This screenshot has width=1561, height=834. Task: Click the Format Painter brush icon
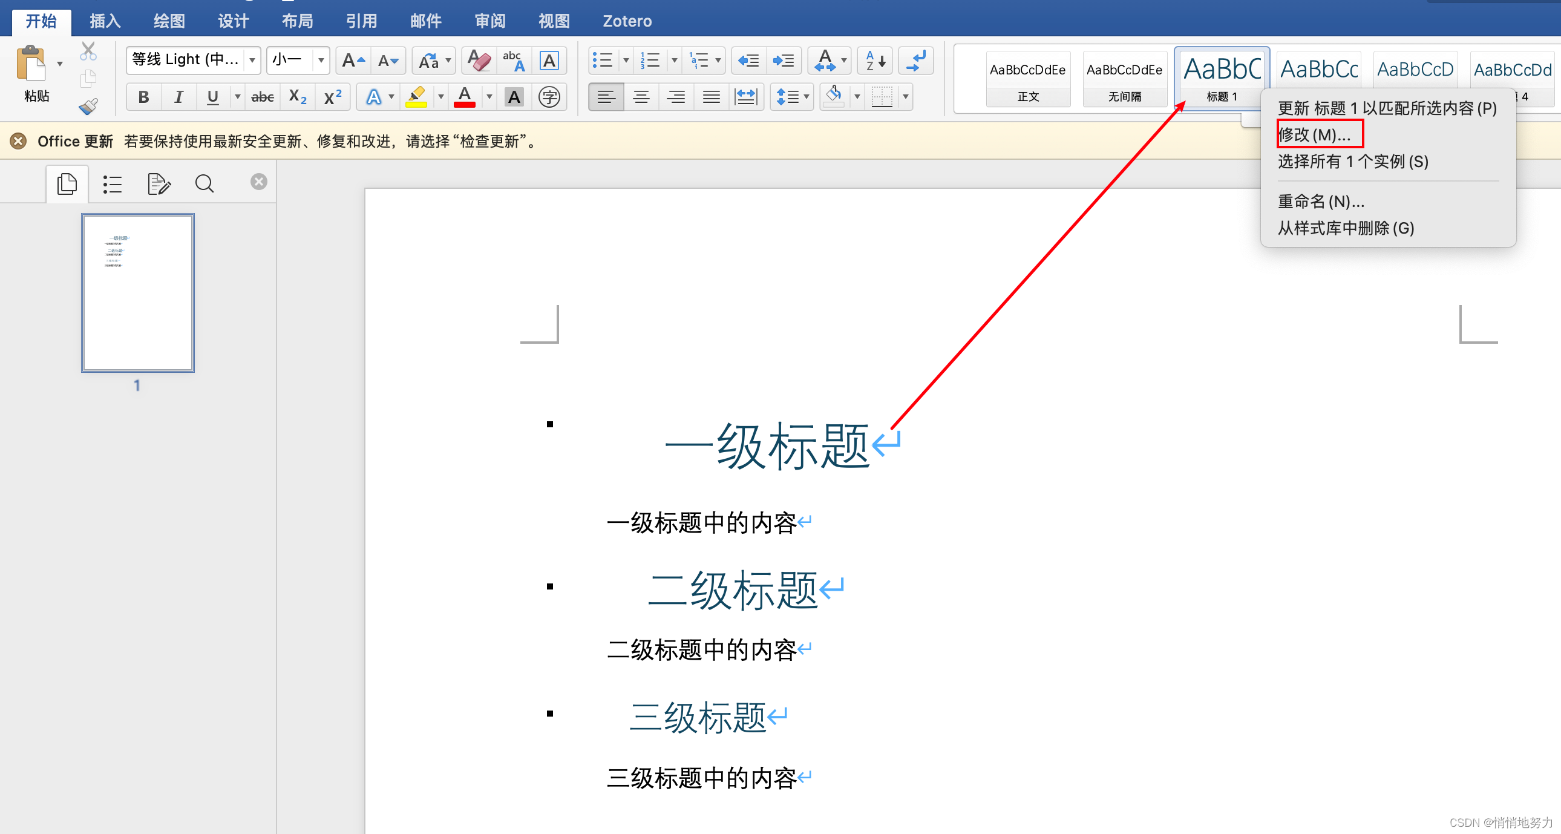pyautogui.click(x=88, y=107)
